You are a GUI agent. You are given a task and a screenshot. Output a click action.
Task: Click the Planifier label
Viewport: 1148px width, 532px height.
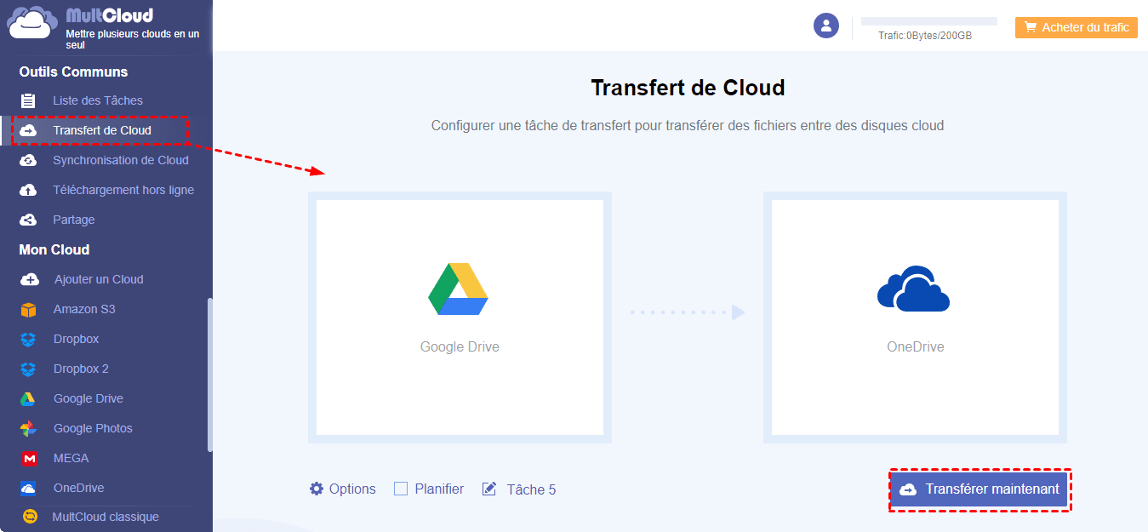tap(439, 489)
